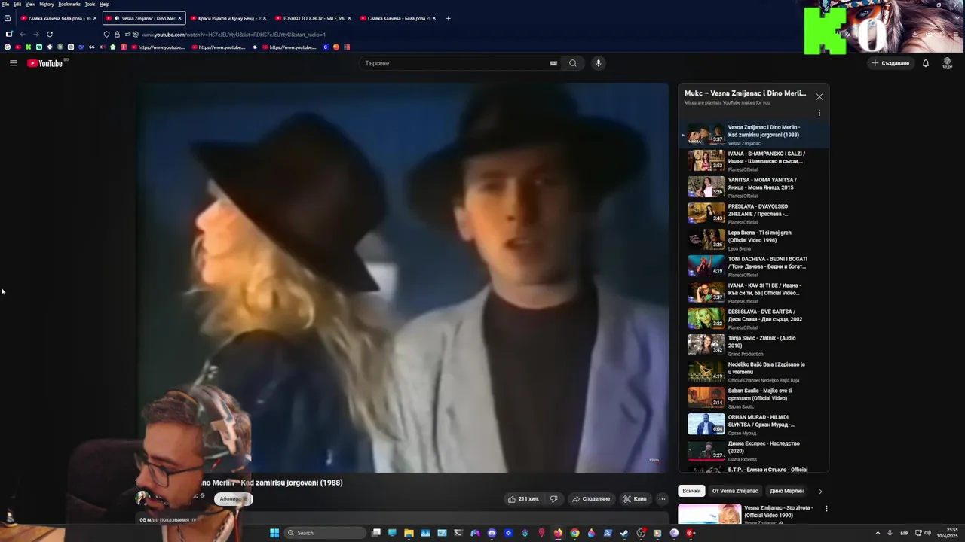Screen dimensions: 965x542
Task: Reload the page in the browser
Action: tap(50, 34)
